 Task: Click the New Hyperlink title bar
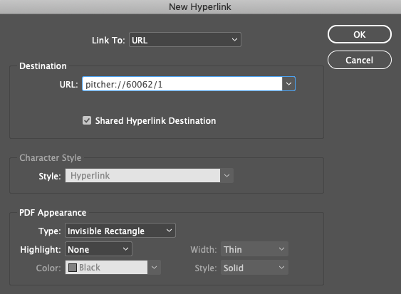click(x=200, y=7)
